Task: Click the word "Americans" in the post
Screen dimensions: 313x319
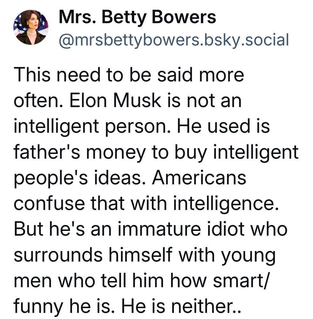Action: click(199, 178)
